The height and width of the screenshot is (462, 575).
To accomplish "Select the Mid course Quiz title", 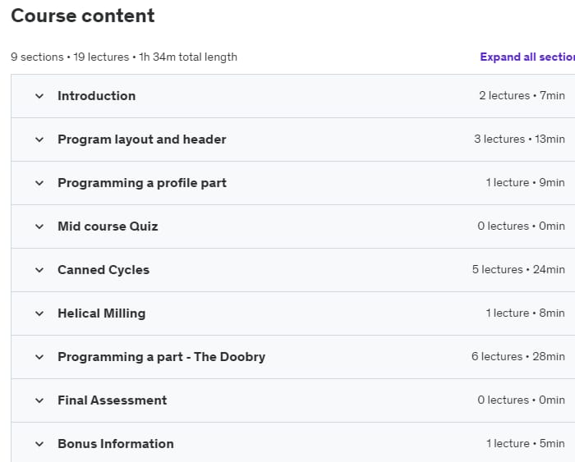I will coord(108,226).
